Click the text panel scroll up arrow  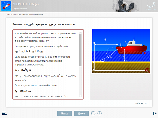[80, 33]
